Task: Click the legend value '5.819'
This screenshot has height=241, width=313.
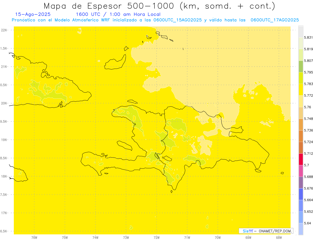Action: [x=308, y=49]
